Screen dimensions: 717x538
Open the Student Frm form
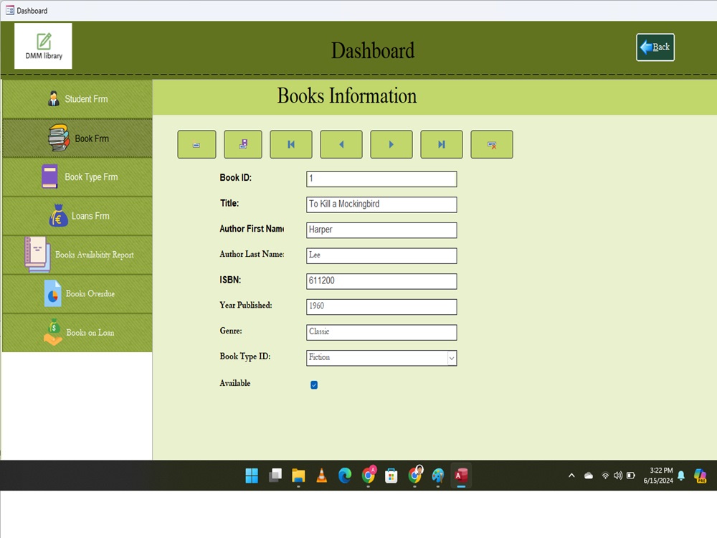(77, 99)
